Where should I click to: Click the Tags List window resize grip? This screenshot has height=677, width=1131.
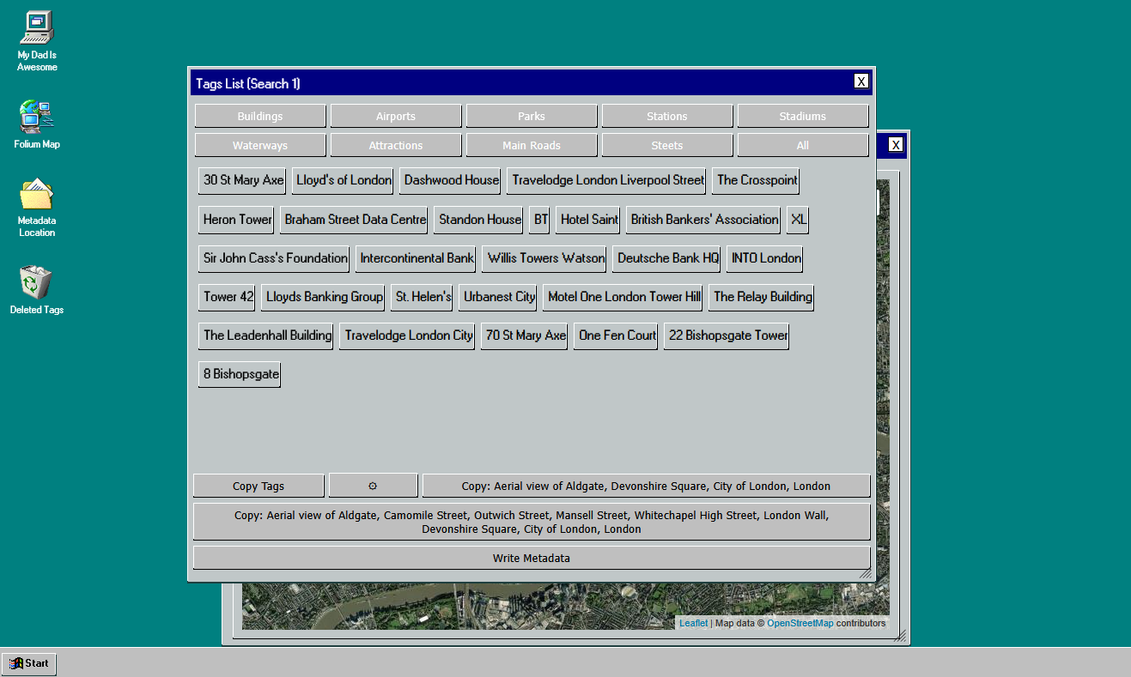point(866,573)
